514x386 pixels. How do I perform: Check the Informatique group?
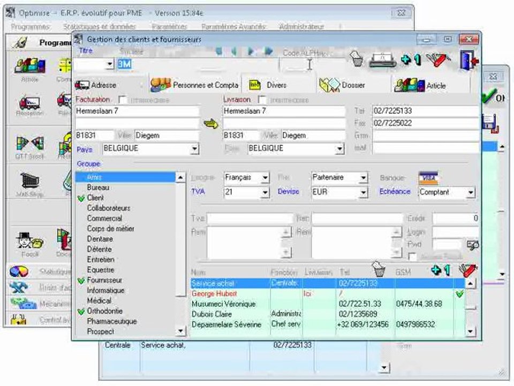click(105, 291)
